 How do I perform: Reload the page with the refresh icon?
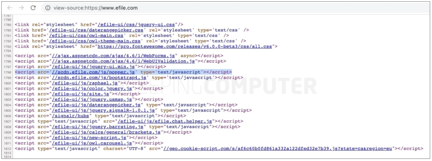(x=33, y=8)
